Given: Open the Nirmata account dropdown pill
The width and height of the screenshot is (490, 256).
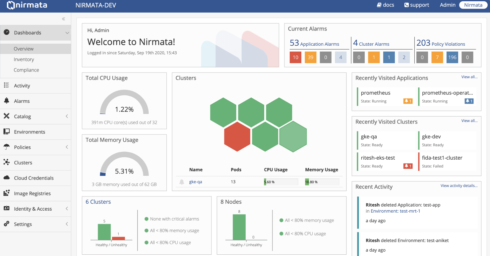Looking at the screenshot, I should coord(473,5).
